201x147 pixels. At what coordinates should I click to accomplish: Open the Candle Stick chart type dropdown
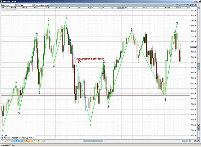[x=43, y=6]
